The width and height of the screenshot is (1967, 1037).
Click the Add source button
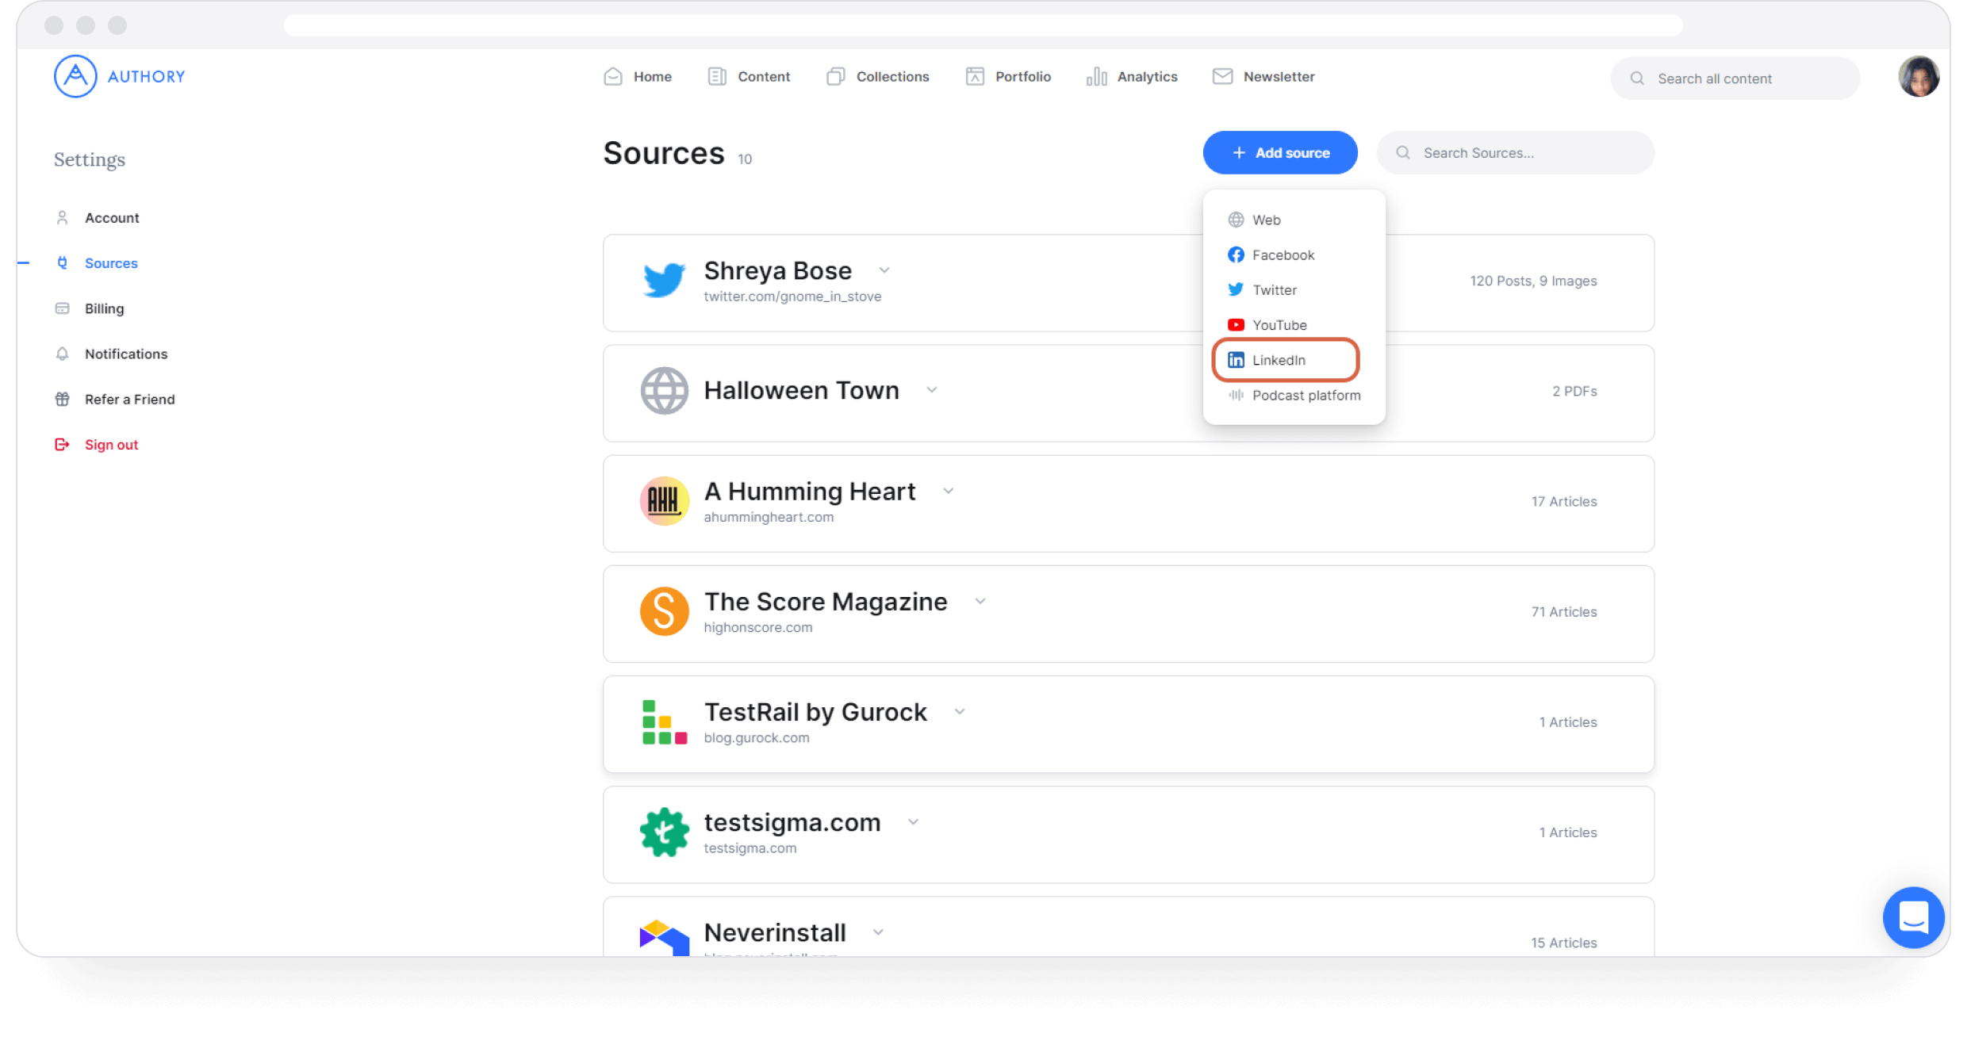1279,152
